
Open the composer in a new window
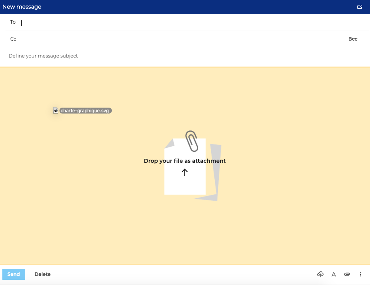click(x=359, y=7)
